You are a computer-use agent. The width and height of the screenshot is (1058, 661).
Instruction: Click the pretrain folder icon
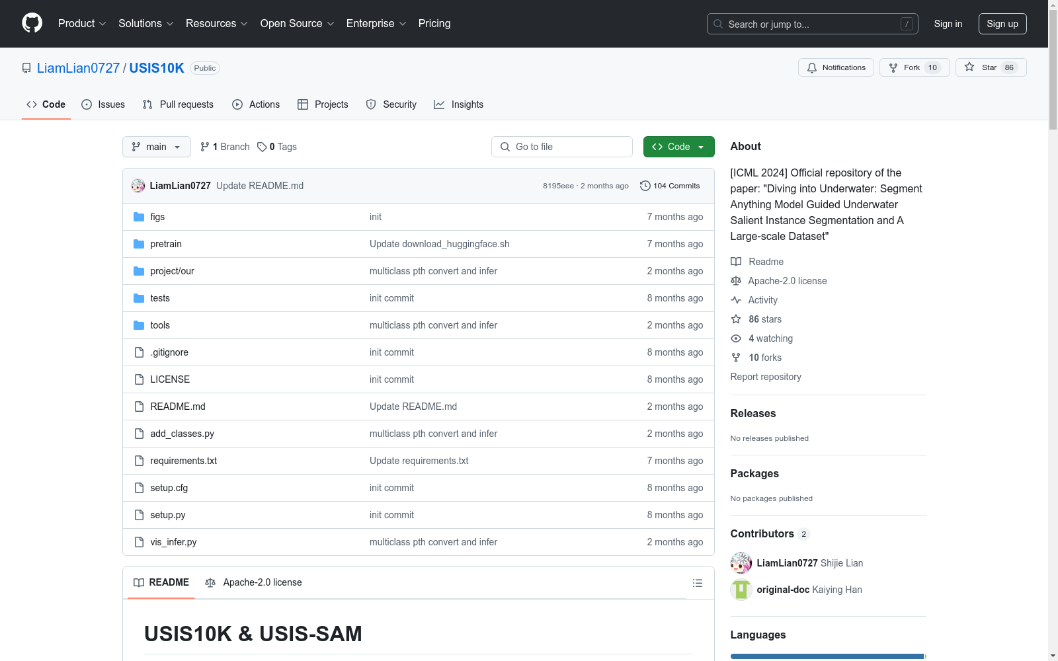click(x=139, y=244)
